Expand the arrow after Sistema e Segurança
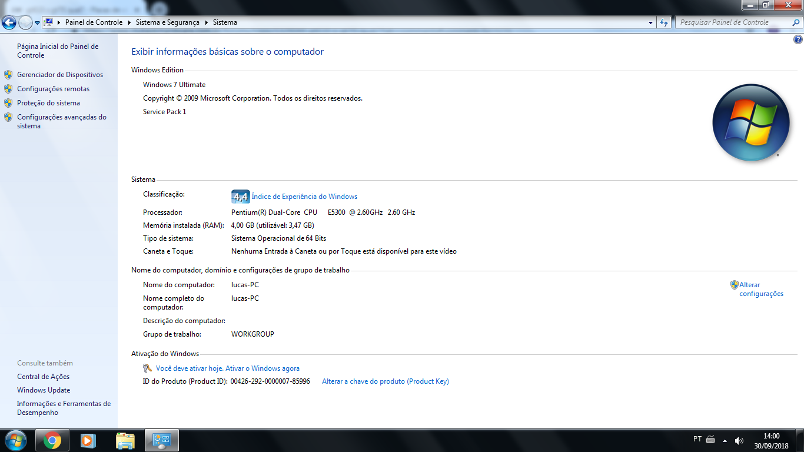Viewport: 804px width, 452px height. pyautogui.click(x=207, y=22)
